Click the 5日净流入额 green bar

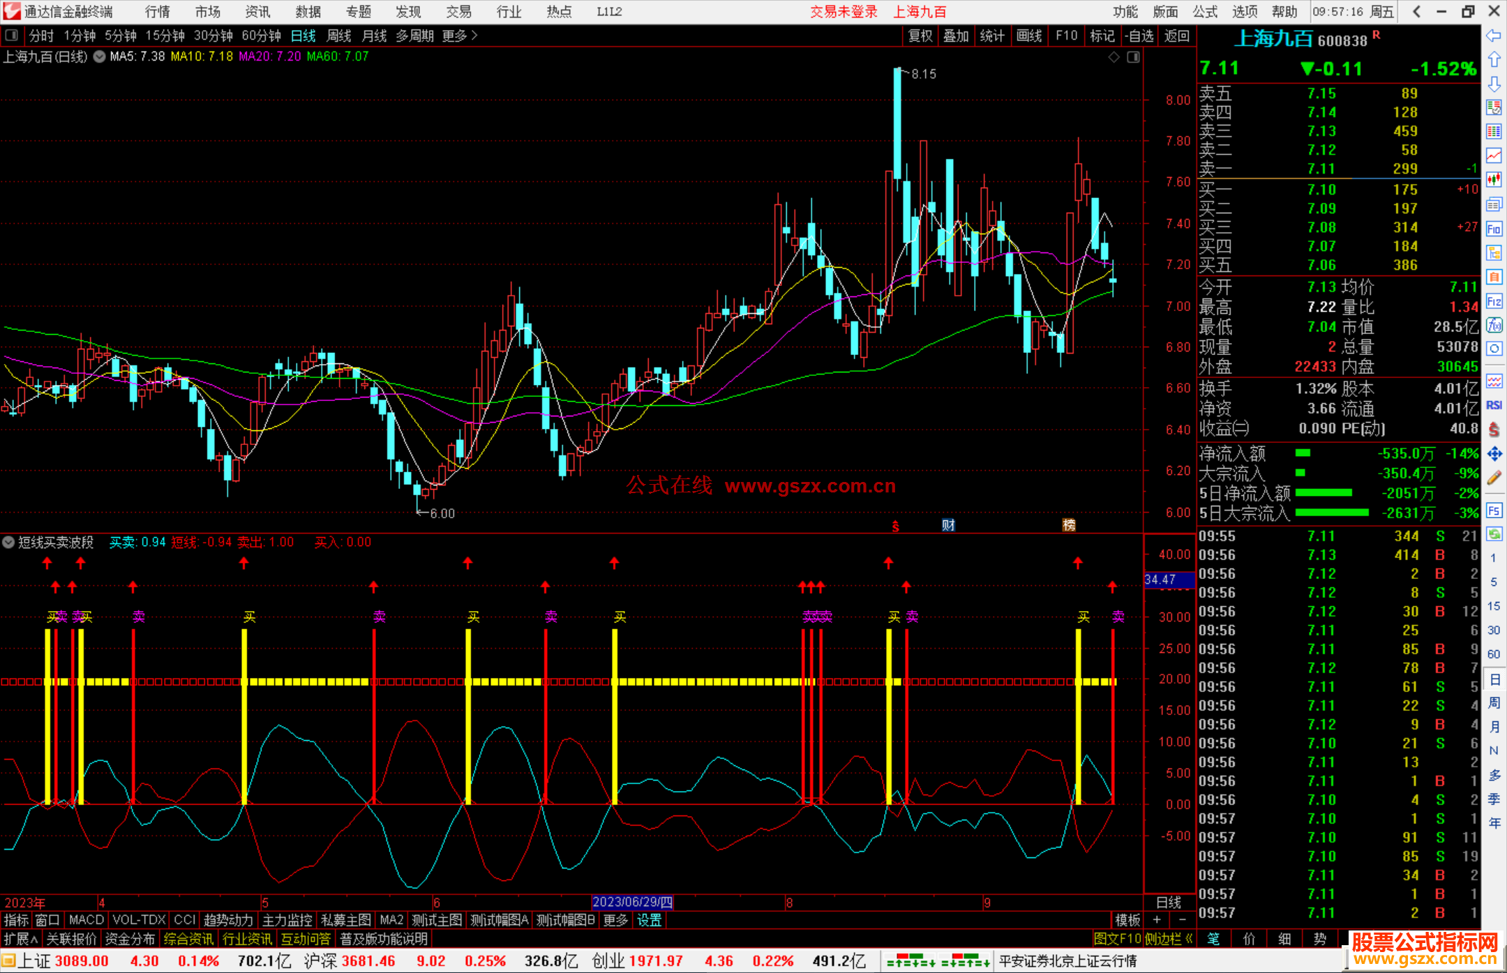tap(1324, 493)
